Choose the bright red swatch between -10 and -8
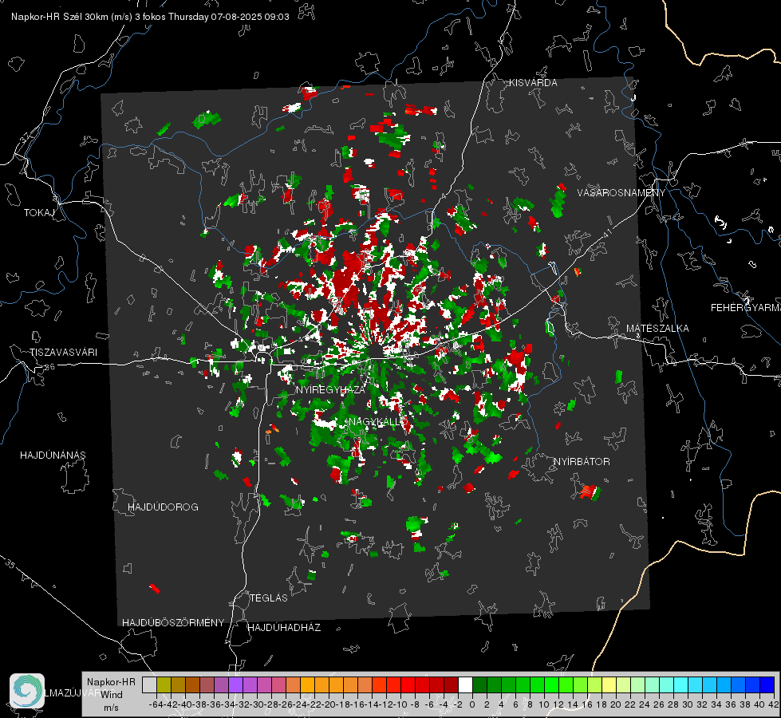This screenshot has width=781, height=718. 408,685
